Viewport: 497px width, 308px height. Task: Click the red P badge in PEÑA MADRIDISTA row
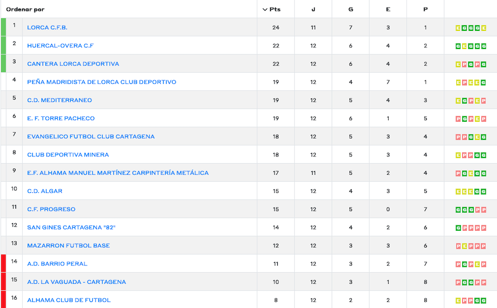[x=464, y=83]
